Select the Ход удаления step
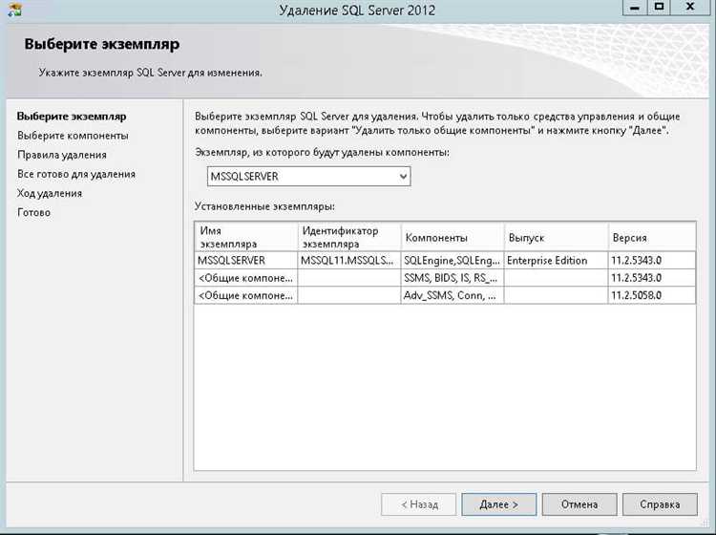Image resolution: width=716 pixels, height=535 pixels. (x=50, y=193)
